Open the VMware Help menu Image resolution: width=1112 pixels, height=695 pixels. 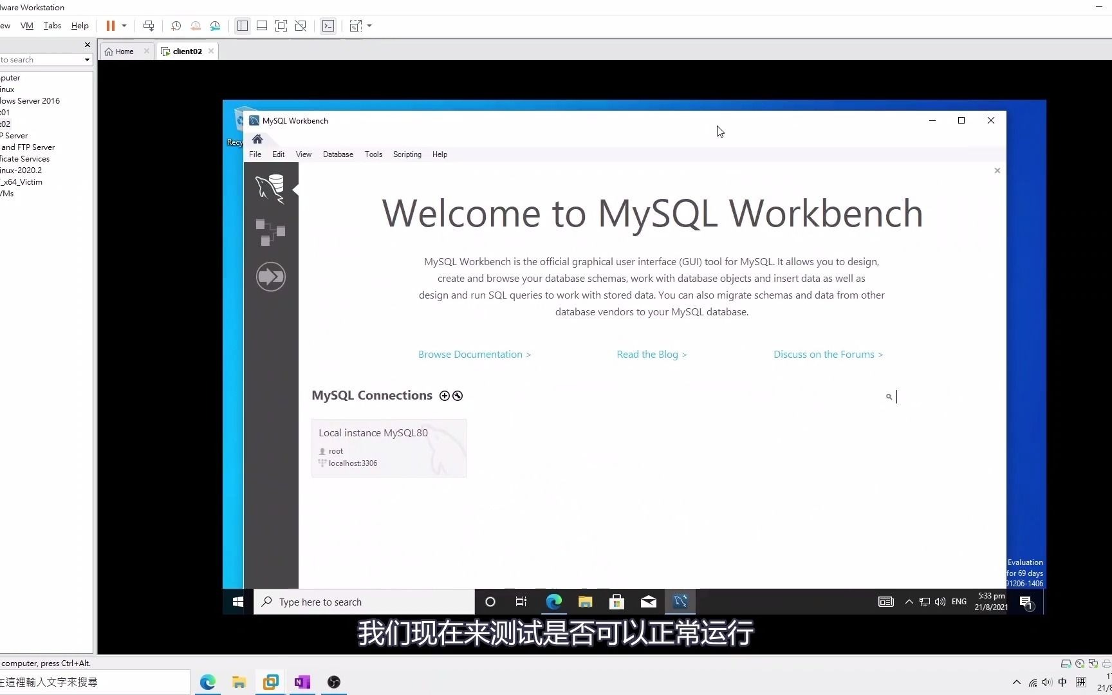(x=80, y=26)
